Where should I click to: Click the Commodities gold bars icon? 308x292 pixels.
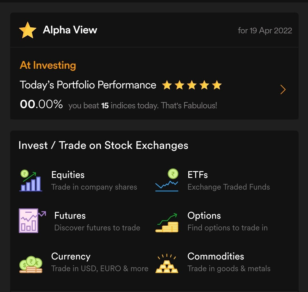point(167,263)
